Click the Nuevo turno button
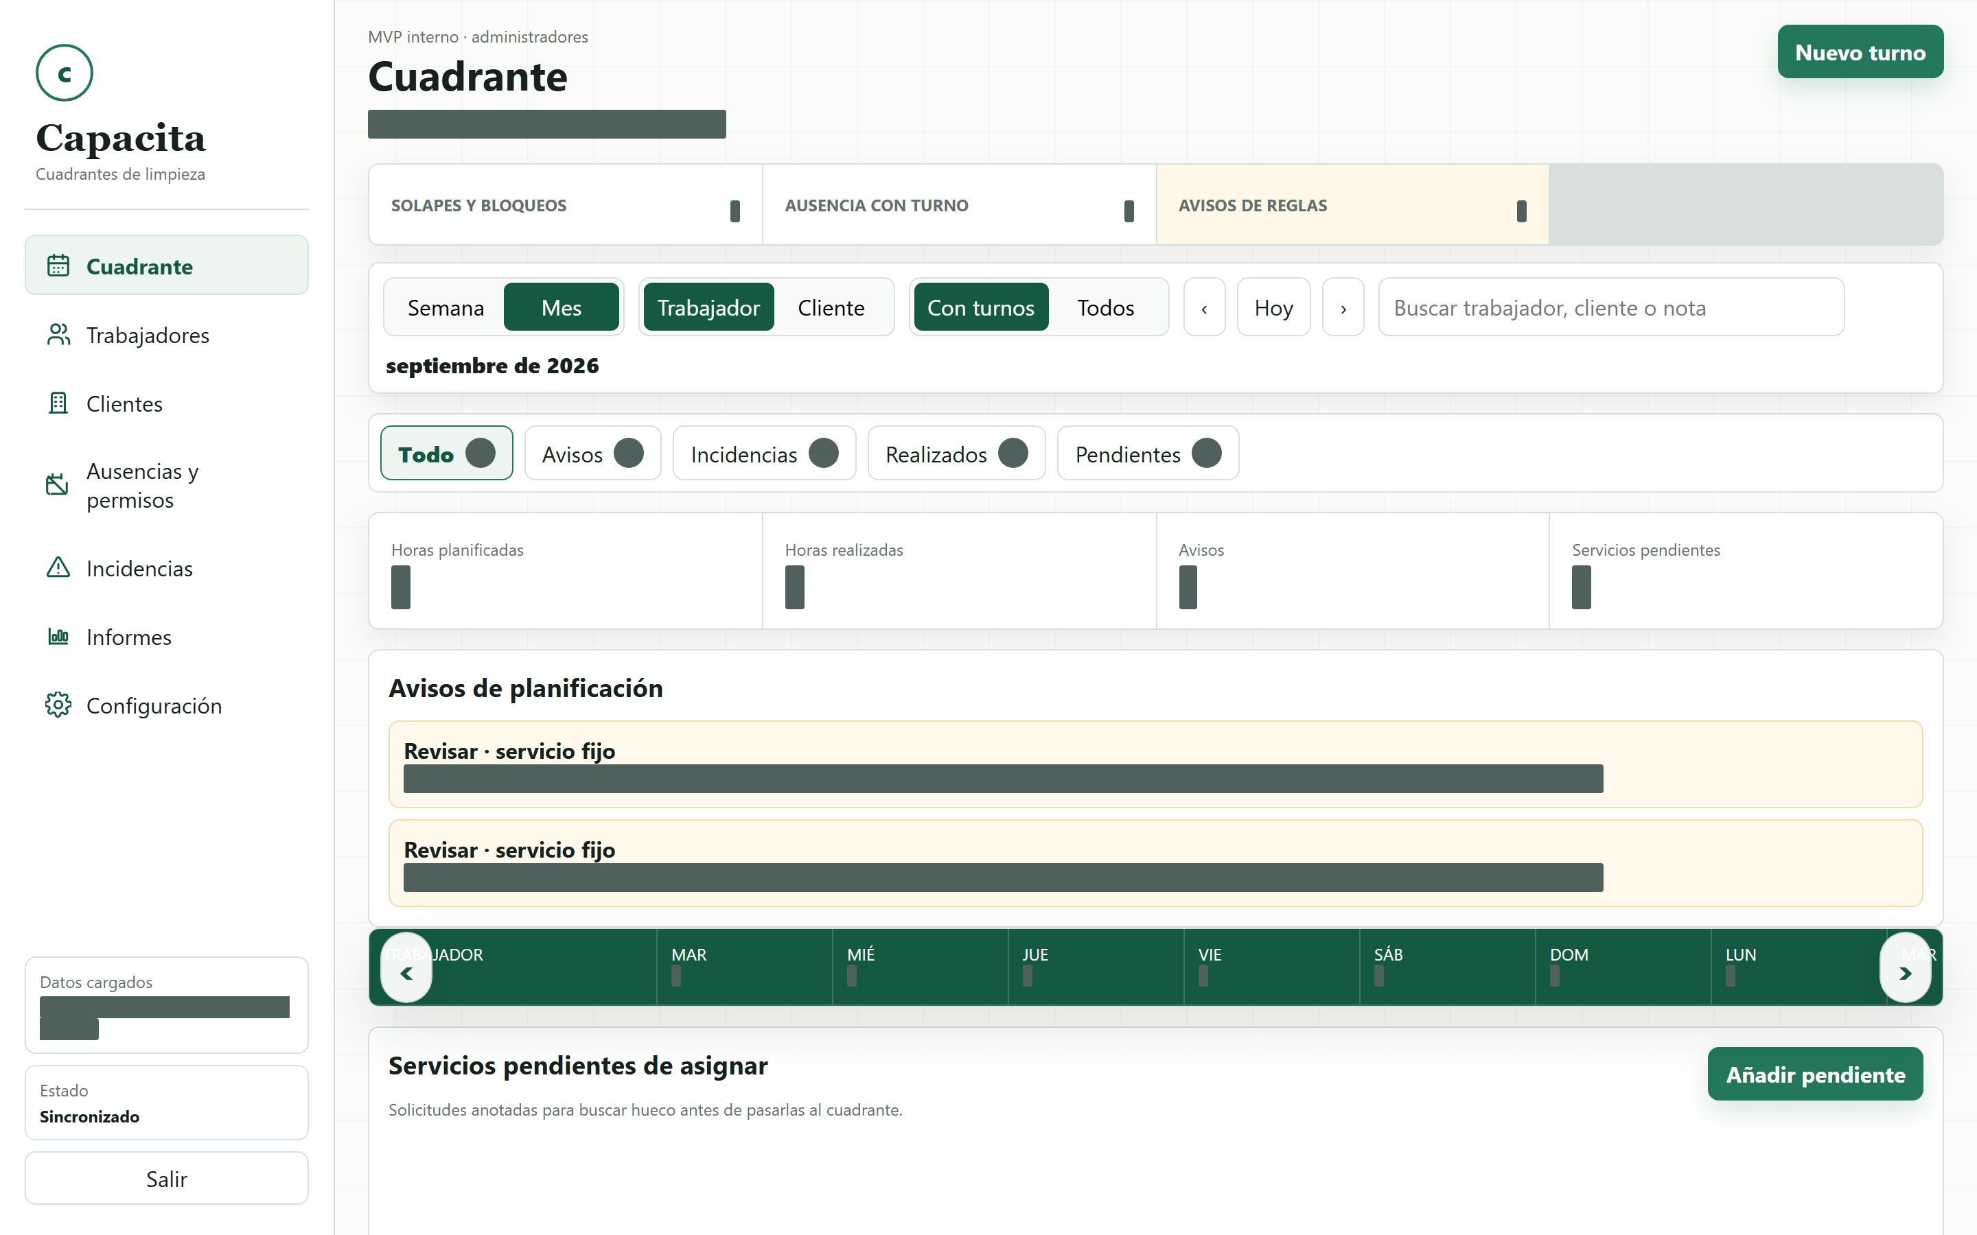This screenshot has width=1977, height=1235. click(x=1860, y=52)
